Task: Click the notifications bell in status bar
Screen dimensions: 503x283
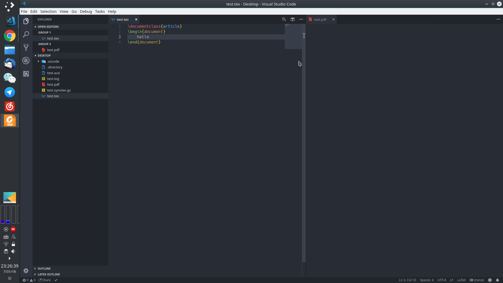Action: point(497,280)
